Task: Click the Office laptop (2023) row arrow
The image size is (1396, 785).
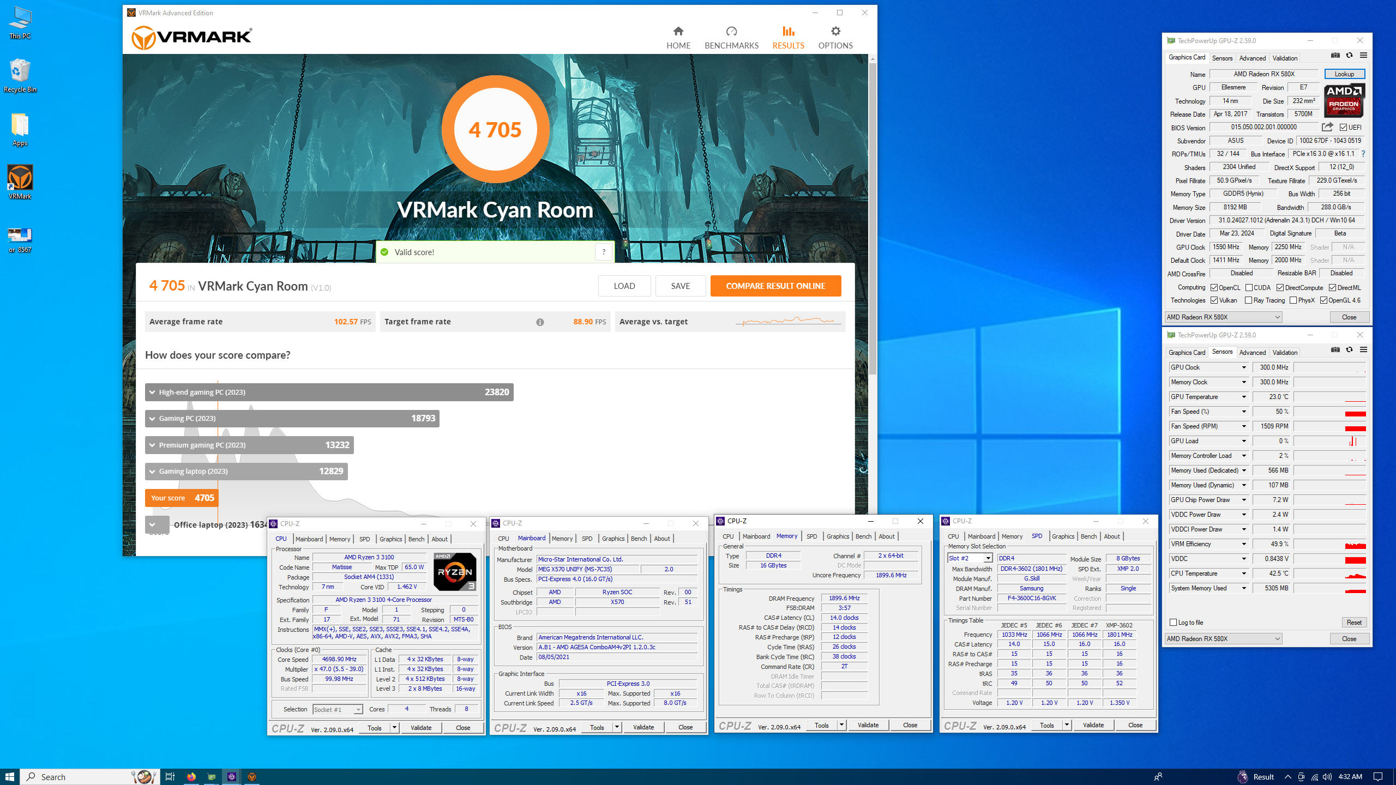Action: [x=152, y=524]
